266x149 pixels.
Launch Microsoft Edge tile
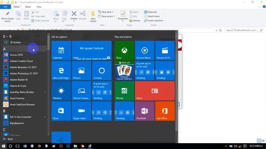[61, 71]
